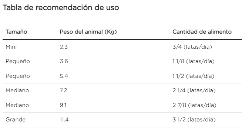
Task: Click the 'Cantidad de alimento' column header
Action: coord(202,32)
